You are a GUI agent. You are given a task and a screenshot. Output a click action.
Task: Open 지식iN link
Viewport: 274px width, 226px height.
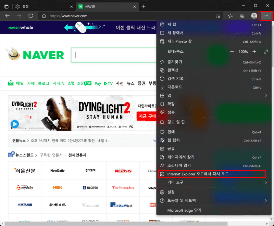pos(59,83)
